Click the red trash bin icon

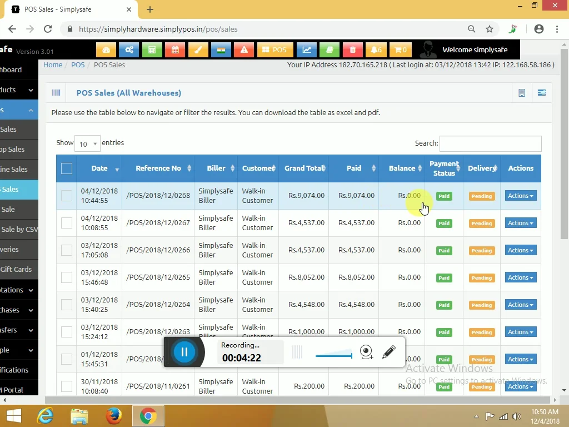tap(352, 49)
